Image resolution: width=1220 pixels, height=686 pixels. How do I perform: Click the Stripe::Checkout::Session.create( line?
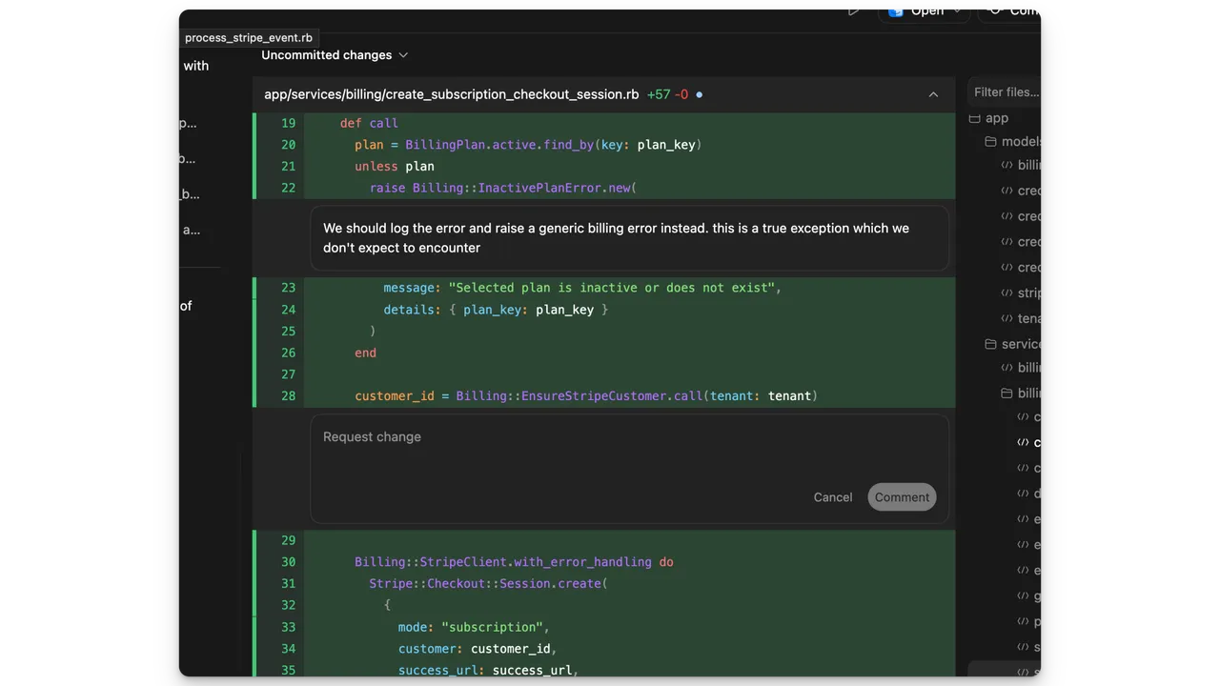[488, 583]
